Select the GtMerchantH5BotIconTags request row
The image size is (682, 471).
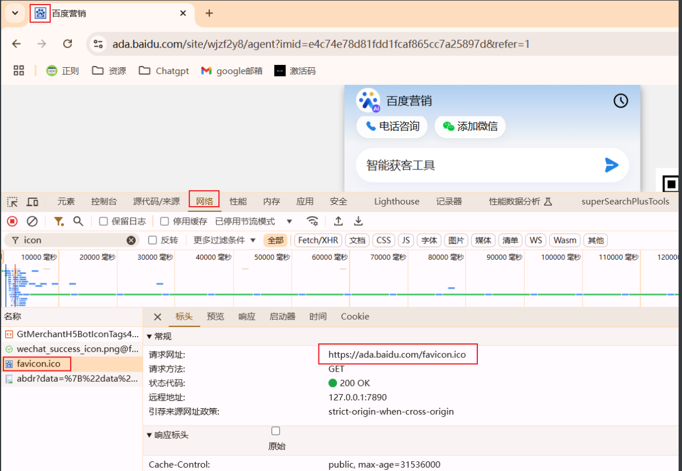pos(71,334)
